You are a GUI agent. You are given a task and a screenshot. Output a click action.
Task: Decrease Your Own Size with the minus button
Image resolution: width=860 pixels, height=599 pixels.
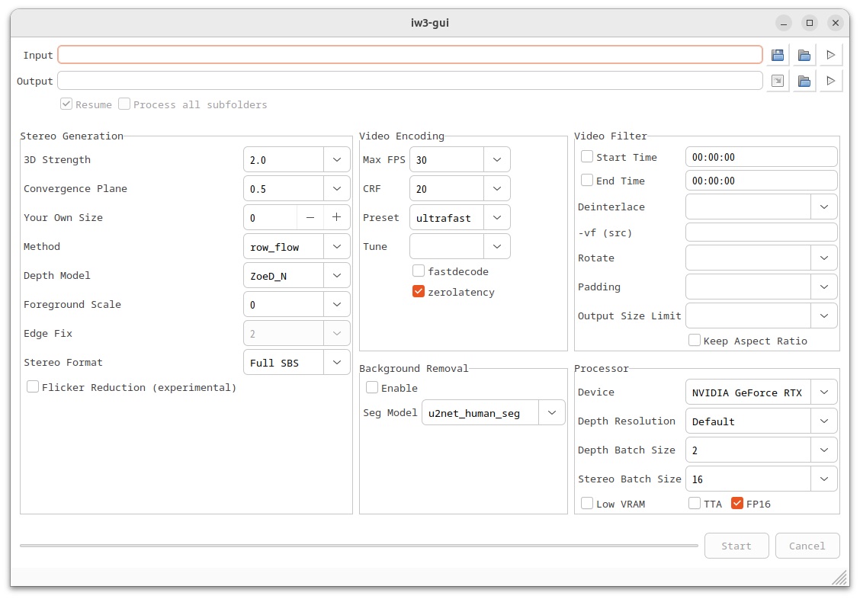[310, 217]
